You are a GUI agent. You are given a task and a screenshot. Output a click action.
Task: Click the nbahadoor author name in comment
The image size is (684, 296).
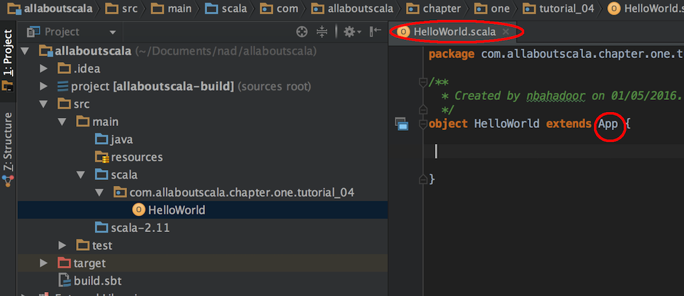point(556,96)
